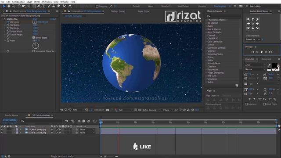The height and width of the screenshot is (158, 281).
Task: Select the Horizontal Type tool
Action: tap(43, 6)
